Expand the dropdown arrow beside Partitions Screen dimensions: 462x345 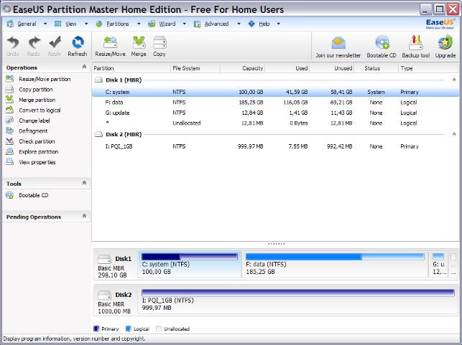pos(139,24)
